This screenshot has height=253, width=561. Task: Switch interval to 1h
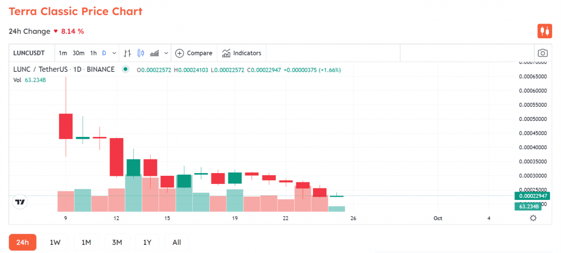[x=93, y=53]
